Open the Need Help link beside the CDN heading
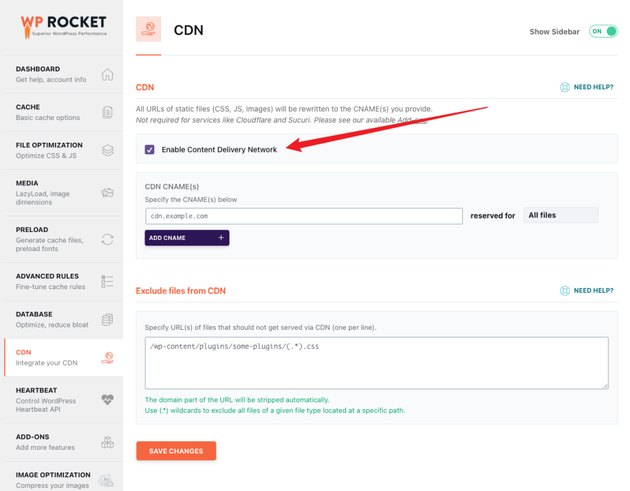Screen dimensions: 630x491 coord(586,87)
